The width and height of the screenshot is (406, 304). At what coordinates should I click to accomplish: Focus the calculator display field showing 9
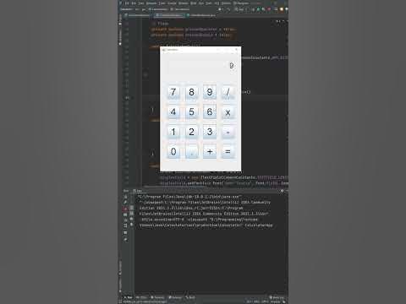point(200,66)
